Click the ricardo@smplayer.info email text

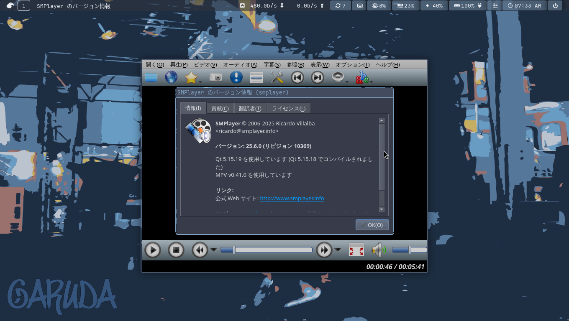coord(247,131)
